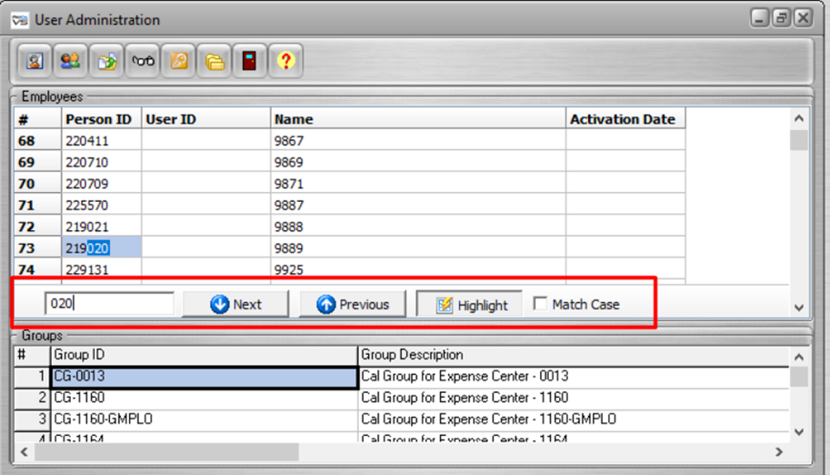The image size is (830, 475).
Task: Select Person ID 220710 cell
Action: click(x=101, y=162)
